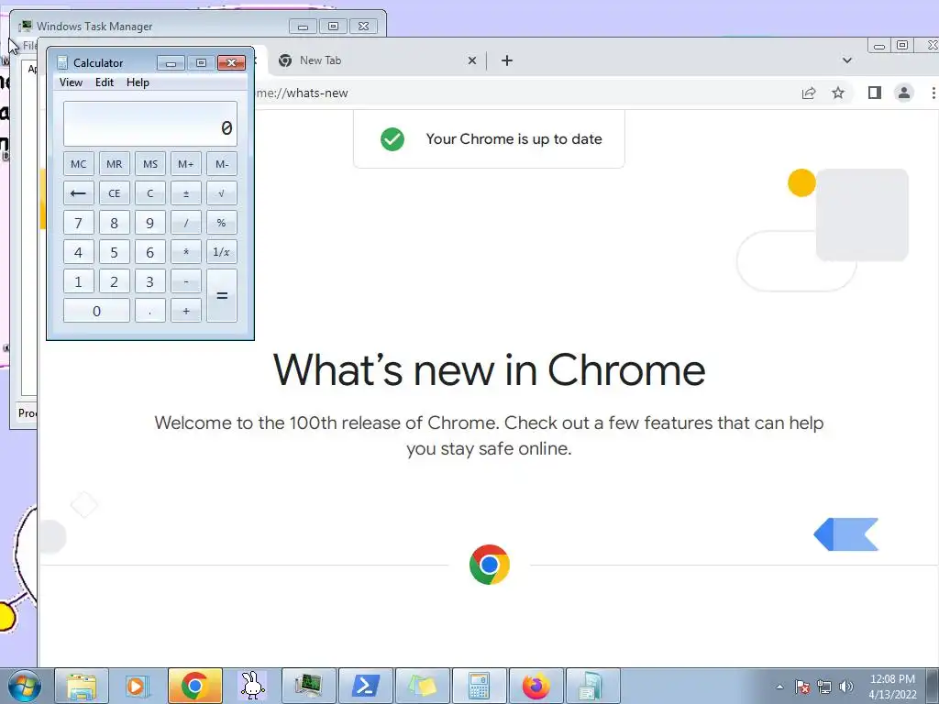Click the M+ memory add button
The image size is (939, 704).
(185, 164)
